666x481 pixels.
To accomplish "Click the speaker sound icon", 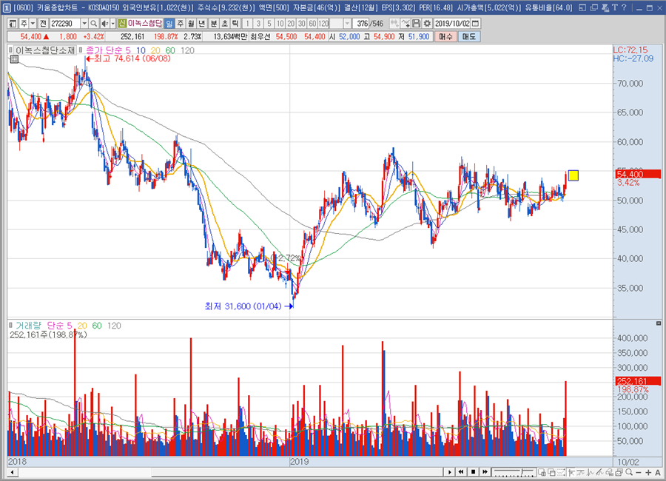I will [104, 24].
